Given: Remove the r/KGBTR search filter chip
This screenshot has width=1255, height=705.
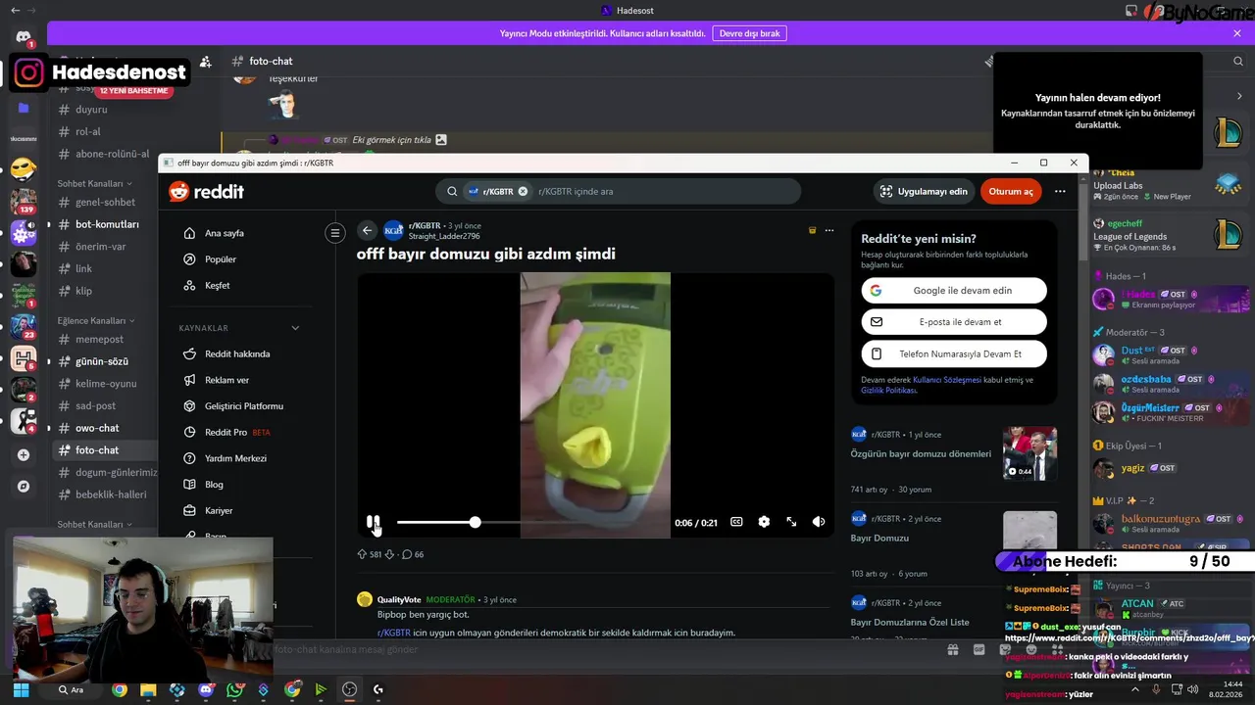Looking at the screenshot, I should point(523,192).
